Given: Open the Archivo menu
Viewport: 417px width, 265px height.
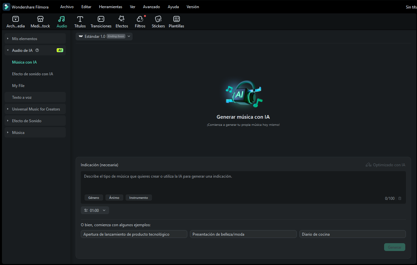Looking at the screenshot, I should click(x=67, y=7).
